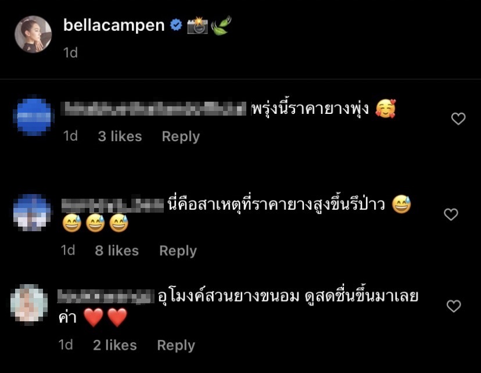Screen dimensions: 481x373
Task: Like the comment with 2 likes
Action: (454, 306)
